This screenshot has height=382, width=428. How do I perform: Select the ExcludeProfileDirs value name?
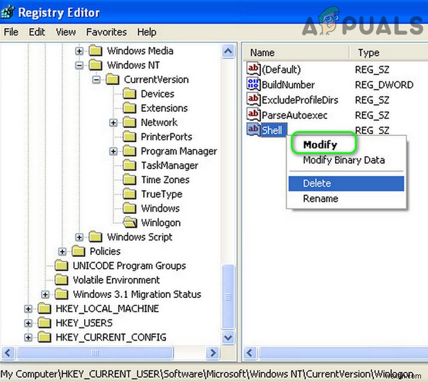pyautogui.click(x=300, y=100)
